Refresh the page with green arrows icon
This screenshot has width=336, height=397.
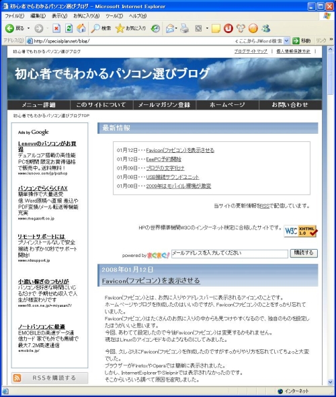coord(69,28)
